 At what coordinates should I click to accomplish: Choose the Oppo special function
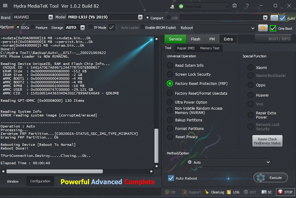251,85
